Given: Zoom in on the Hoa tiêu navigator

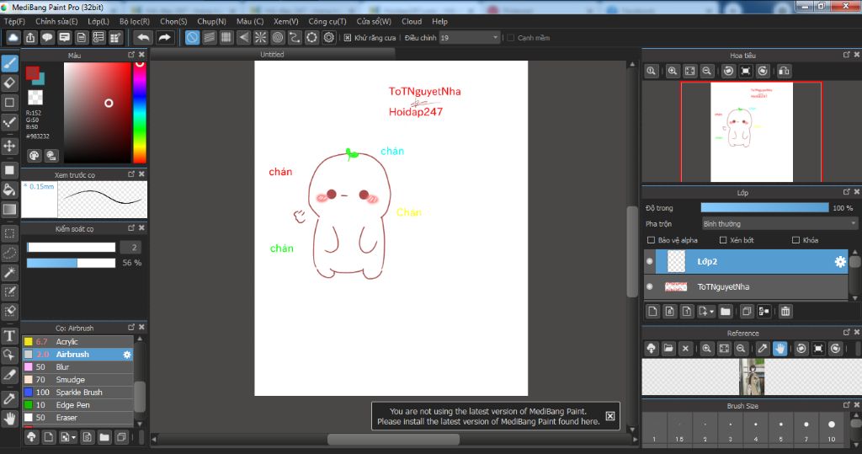Looking at the screenshot, I should [x=673, y=71].
